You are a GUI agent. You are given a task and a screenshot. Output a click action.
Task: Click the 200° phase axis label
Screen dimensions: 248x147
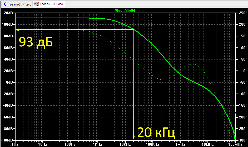tap(243, 24)
